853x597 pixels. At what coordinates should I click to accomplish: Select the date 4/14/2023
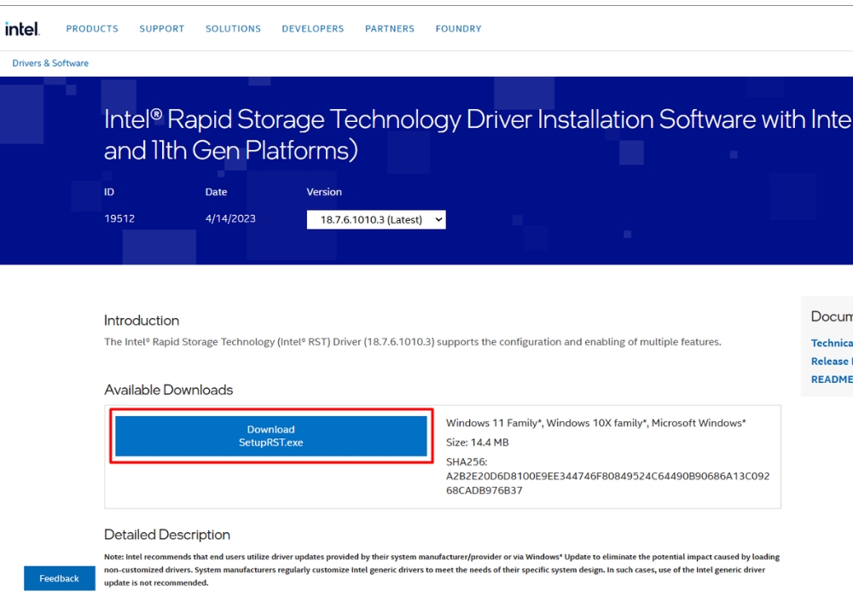pyautogui.click(x=230, y=218)
